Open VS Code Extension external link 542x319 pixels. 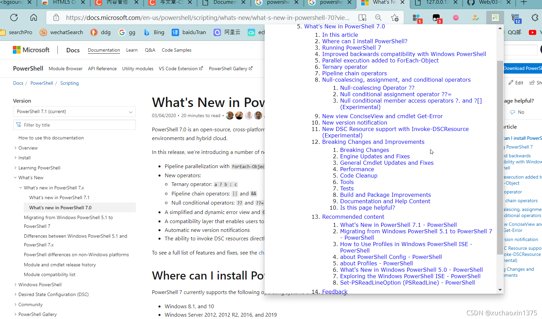(x=181, y=69)
